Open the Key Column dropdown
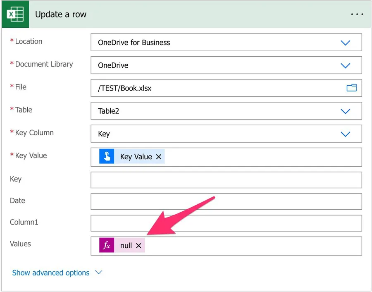Screen dimensions: 372x292 click(345, 134)
